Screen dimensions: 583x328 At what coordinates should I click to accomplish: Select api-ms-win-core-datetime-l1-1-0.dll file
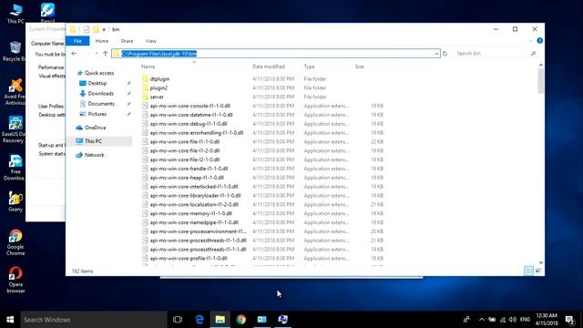point(191,115)
